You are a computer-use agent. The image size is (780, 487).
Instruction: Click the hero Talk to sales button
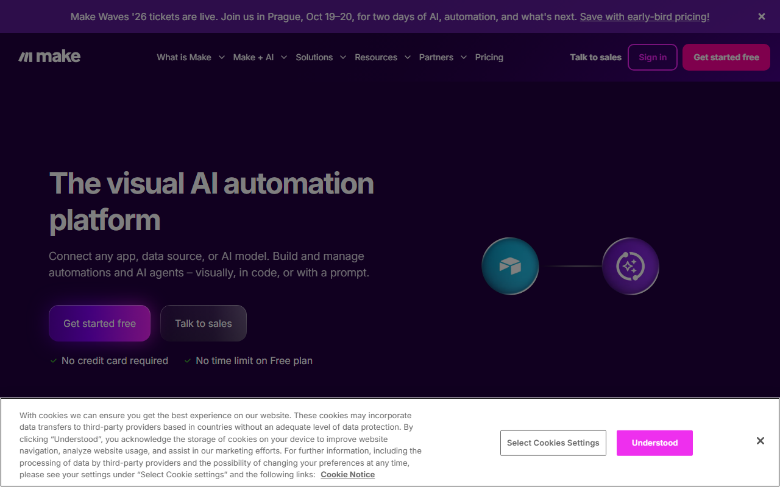pos(204,323)
